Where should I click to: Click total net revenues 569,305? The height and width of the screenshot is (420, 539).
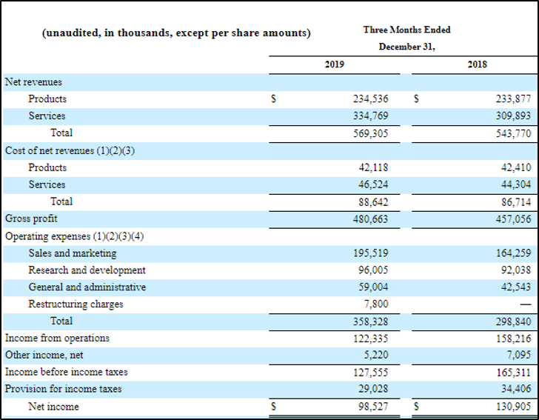coord(370,133)
